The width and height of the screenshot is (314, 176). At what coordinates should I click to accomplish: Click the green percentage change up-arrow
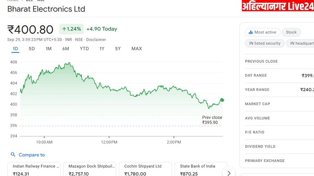(64, 29)
